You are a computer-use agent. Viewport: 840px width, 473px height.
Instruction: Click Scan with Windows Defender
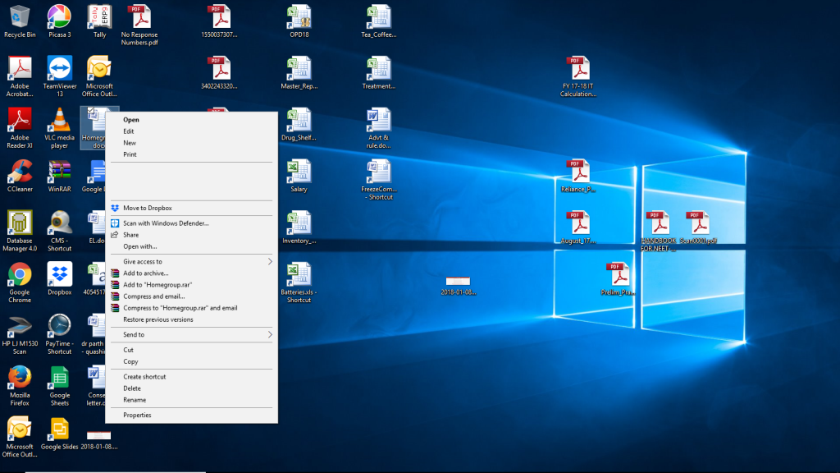pyautogui.click(x=192, y=223)
